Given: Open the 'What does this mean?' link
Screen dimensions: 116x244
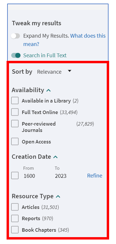Looking at the screenshot, I should coord(64,40).
